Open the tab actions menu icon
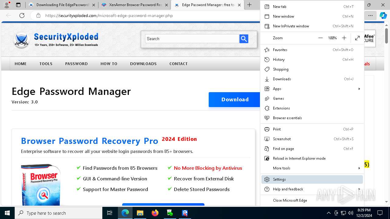 tap(18, 5)
